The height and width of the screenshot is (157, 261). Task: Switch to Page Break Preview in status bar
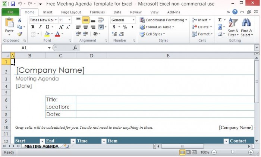[x=194, y=152]
